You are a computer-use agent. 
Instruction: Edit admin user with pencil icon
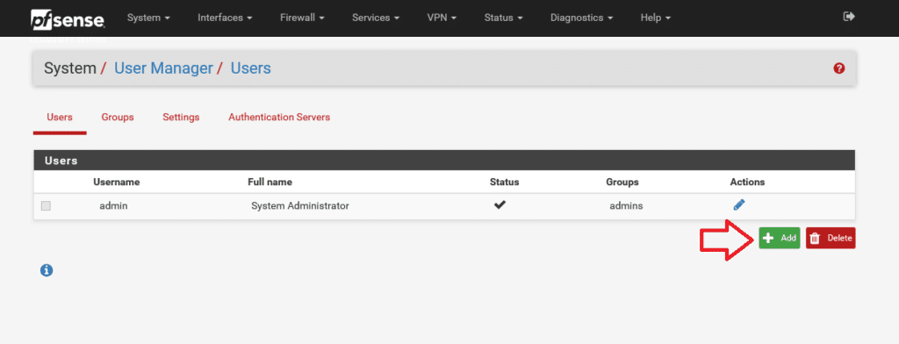coord(739,204)
